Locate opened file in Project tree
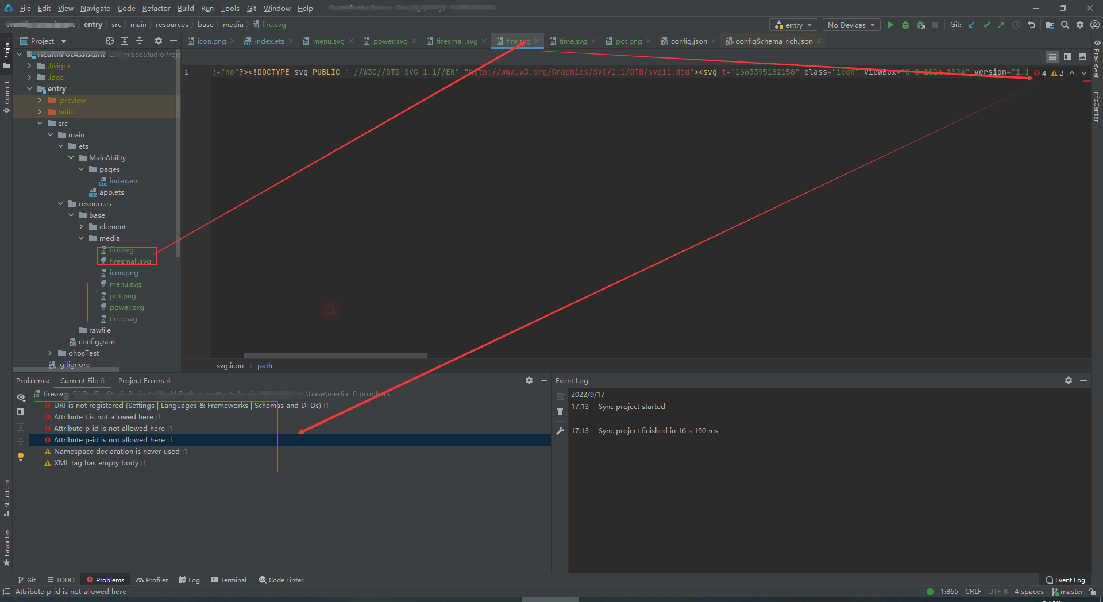Image resolution: width=1103 pixels, height=602 pixels. coord(110,41)
